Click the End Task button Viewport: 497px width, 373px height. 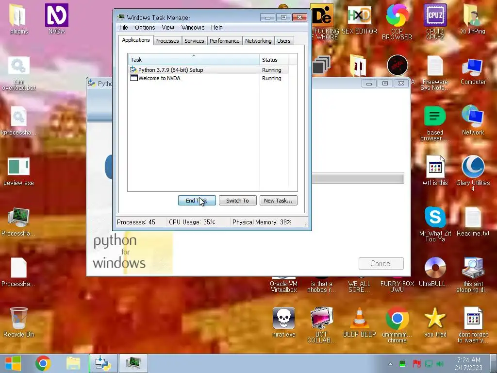click(197, 201)
